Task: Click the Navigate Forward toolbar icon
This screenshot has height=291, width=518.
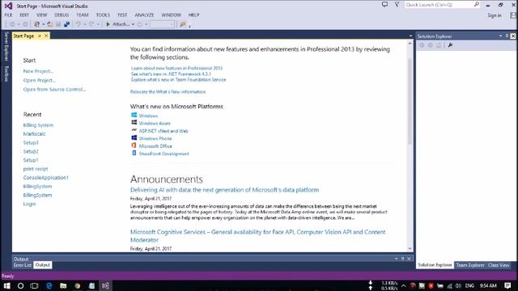Action: (x=25, y=24)
